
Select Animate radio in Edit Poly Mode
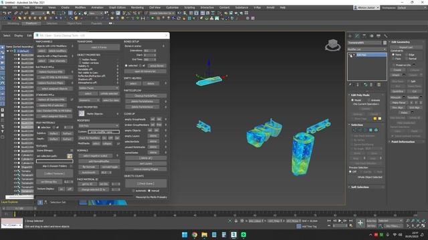(x=368, y=100)
